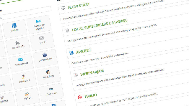Click the WebinarJam step monitor icon
The height and width of the screenshot is (106, 189).
(76, 75)
